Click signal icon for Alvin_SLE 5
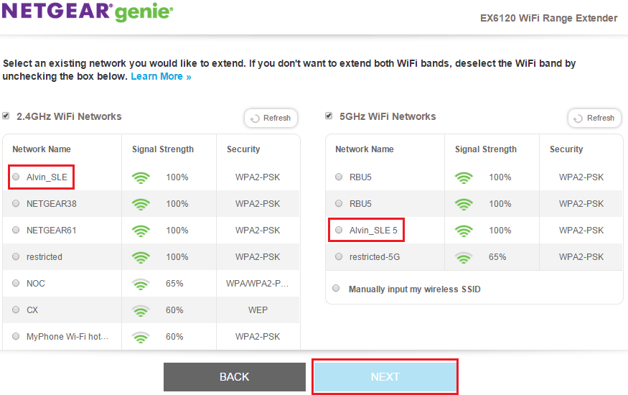Viewport: 628px width, 395px height. point(464,231)
